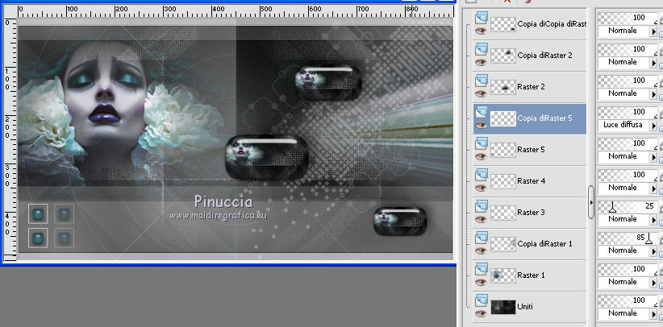The height and width of the screenshot is (327, 663).
Task: Toggle the eye of Copia diRaster 1
Action: coord(481,250)
